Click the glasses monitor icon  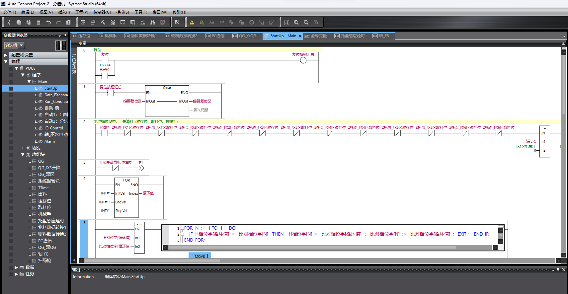pos(212,22)
